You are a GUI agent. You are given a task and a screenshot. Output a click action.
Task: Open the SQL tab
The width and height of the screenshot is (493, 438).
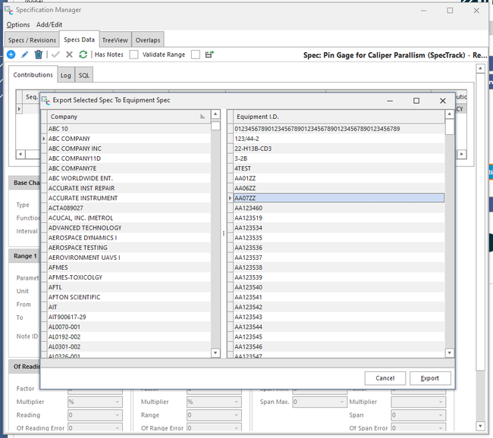point(84,76)
